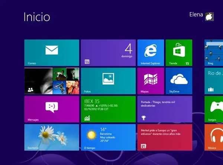Click the 'Muy soleado' weather text
Image resolution: width=223 pixels, height=165 pixels.
coord(108,137)
